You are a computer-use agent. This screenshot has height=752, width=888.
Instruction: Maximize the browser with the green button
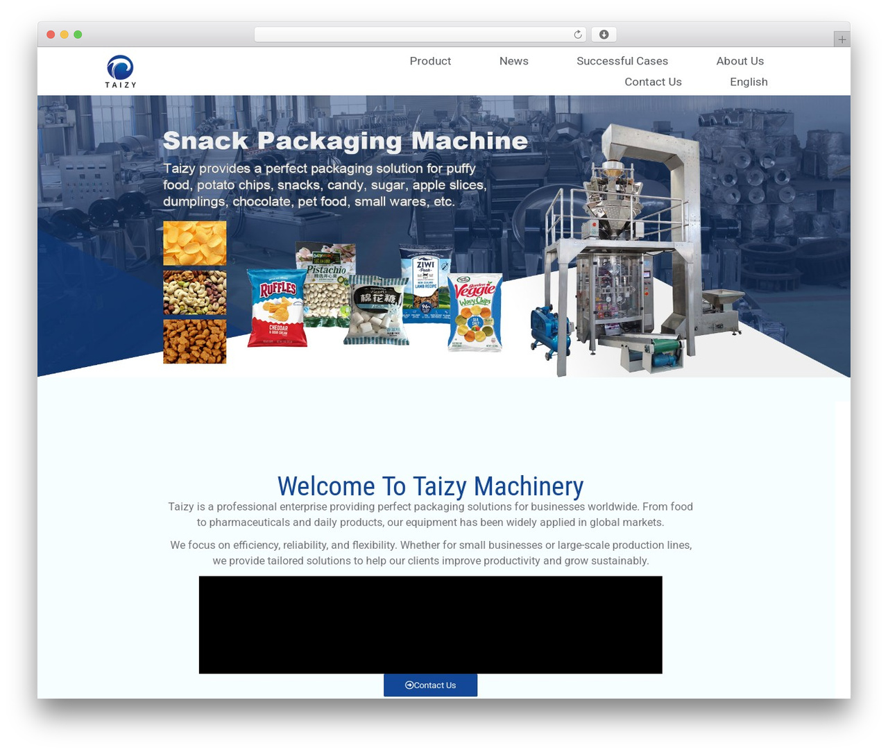[78, 35]
